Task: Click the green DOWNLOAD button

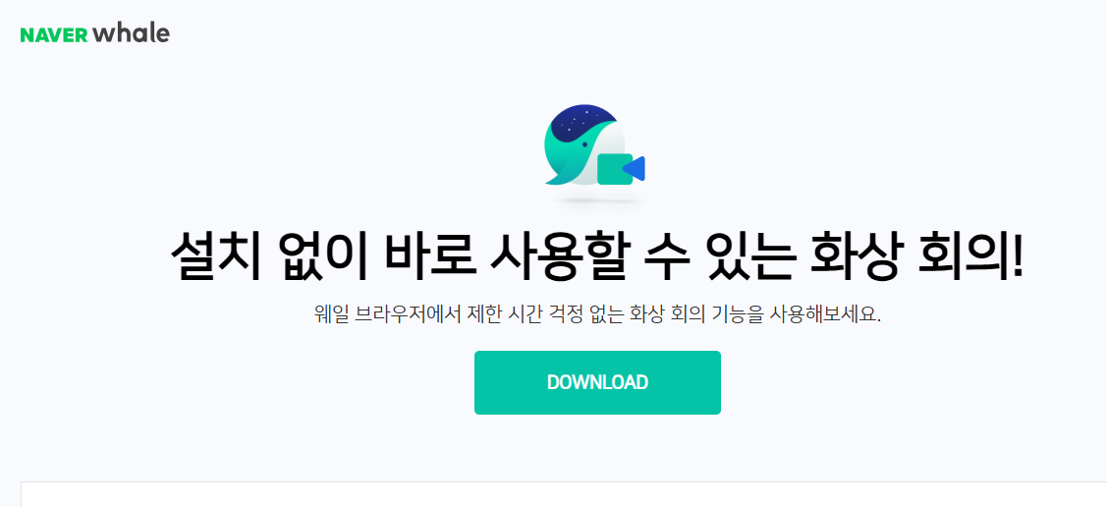Action: (x=597, y=383)
